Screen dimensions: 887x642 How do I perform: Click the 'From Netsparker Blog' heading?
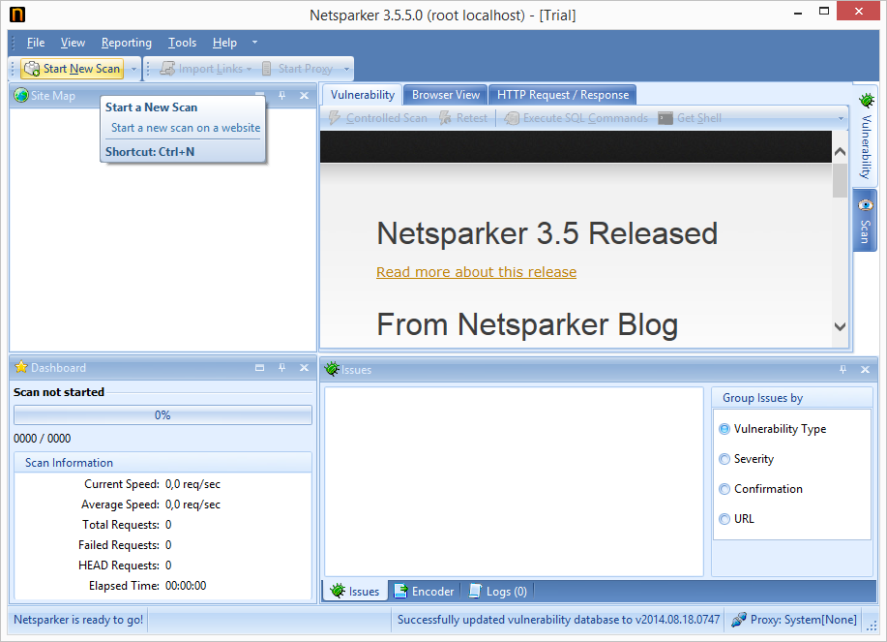(527, 324)
